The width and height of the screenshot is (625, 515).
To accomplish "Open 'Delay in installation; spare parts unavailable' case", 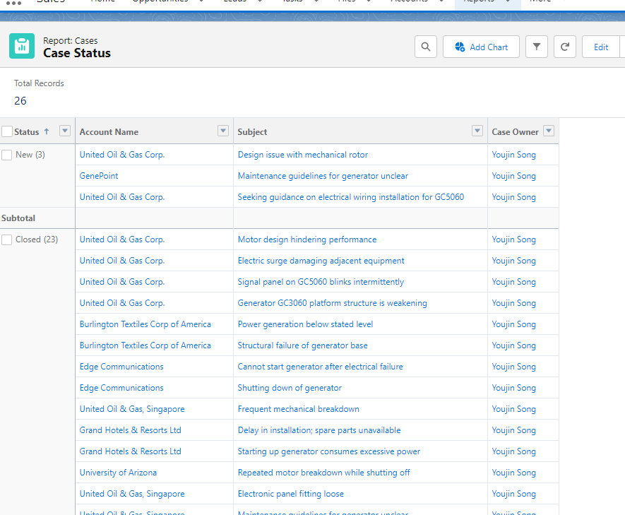I will pos(319,430).
